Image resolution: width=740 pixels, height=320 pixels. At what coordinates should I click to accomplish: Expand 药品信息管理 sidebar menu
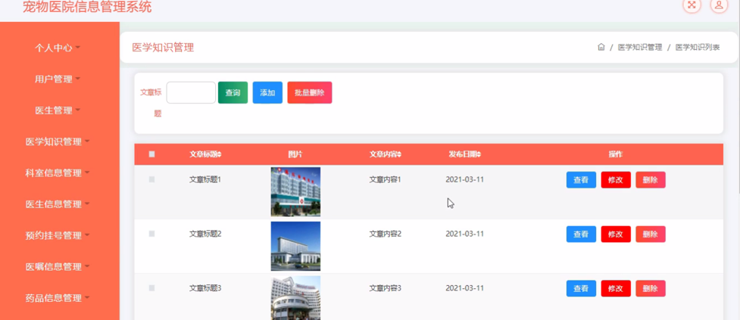[x=57, y=298]
